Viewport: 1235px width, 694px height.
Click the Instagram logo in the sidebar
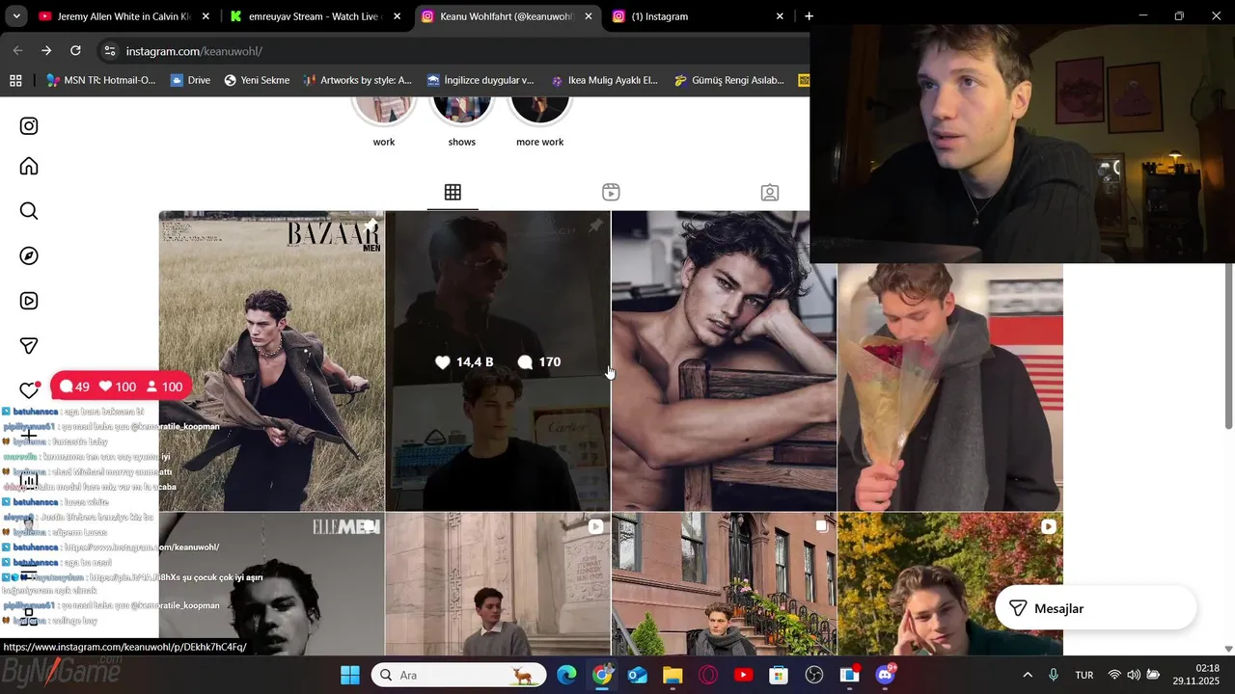pyautogui.click(x=29, y=126)
